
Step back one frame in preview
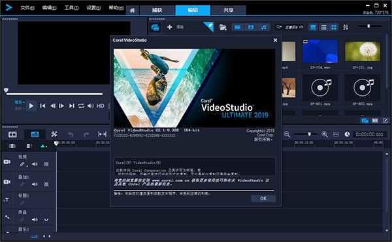53,106
